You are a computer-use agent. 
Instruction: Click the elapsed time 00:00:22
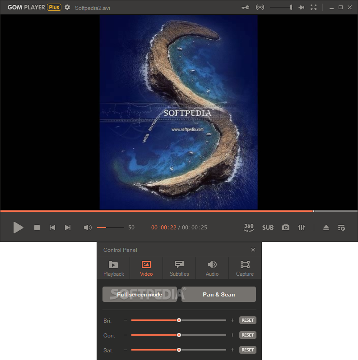coord(163,228)
